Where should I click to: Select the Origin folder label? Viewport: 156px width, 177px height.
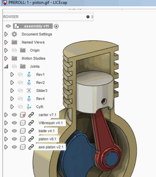coord(35,50)
